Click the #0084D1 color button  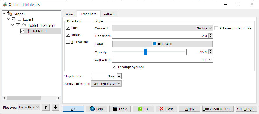[x=162, y=44]
